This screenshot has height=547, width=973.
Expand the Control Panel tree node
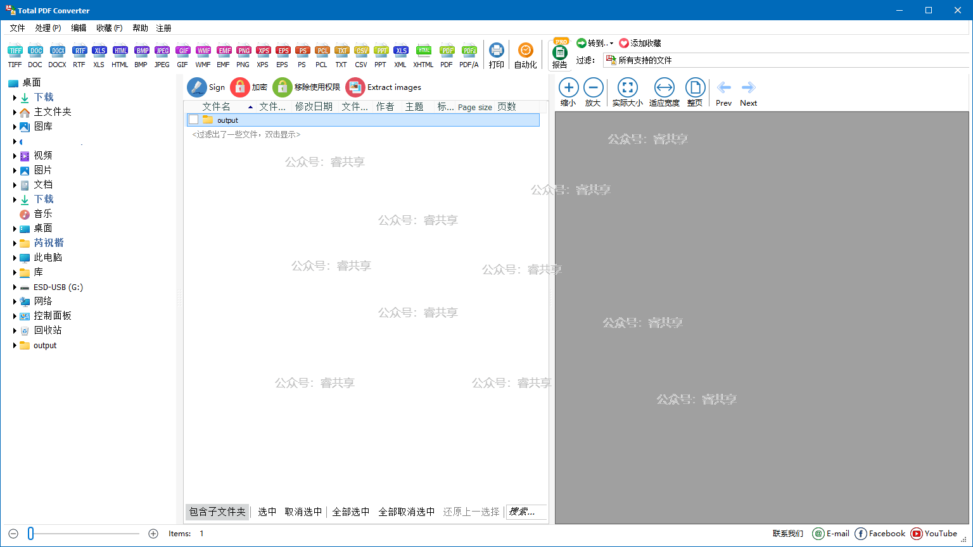15,316
